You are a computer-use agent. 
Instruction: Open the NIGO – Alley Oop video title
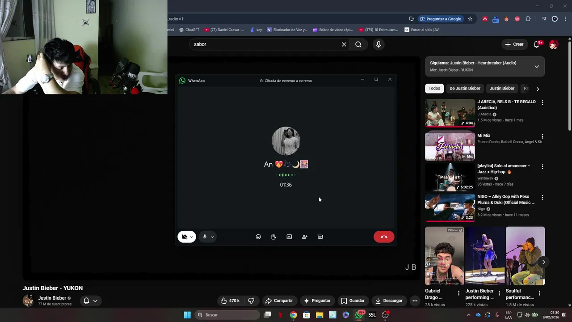[506, 199]
